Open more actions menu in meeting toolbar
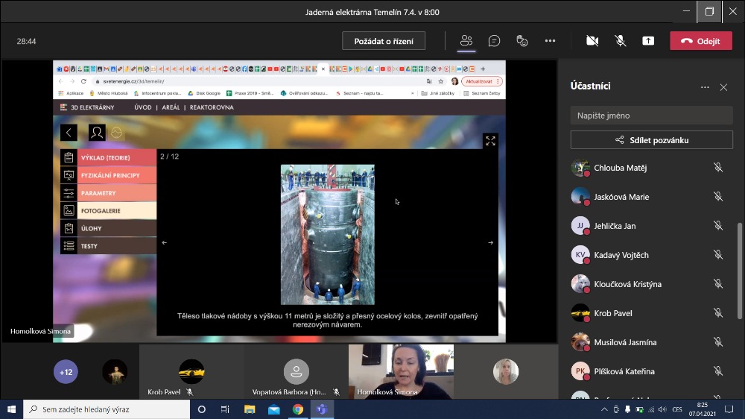The image size is (745, 419). [550, 41]
